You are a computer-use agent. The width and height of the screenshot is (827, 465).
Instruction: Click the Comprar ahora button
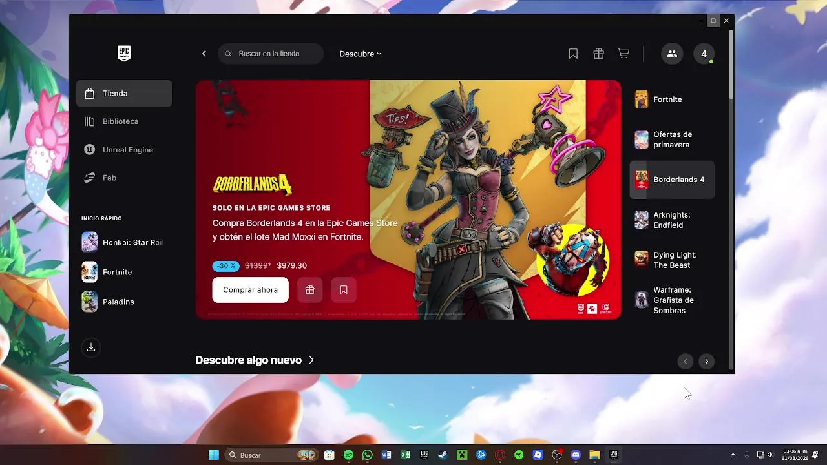pyautogui.click(x=250, y=290)
